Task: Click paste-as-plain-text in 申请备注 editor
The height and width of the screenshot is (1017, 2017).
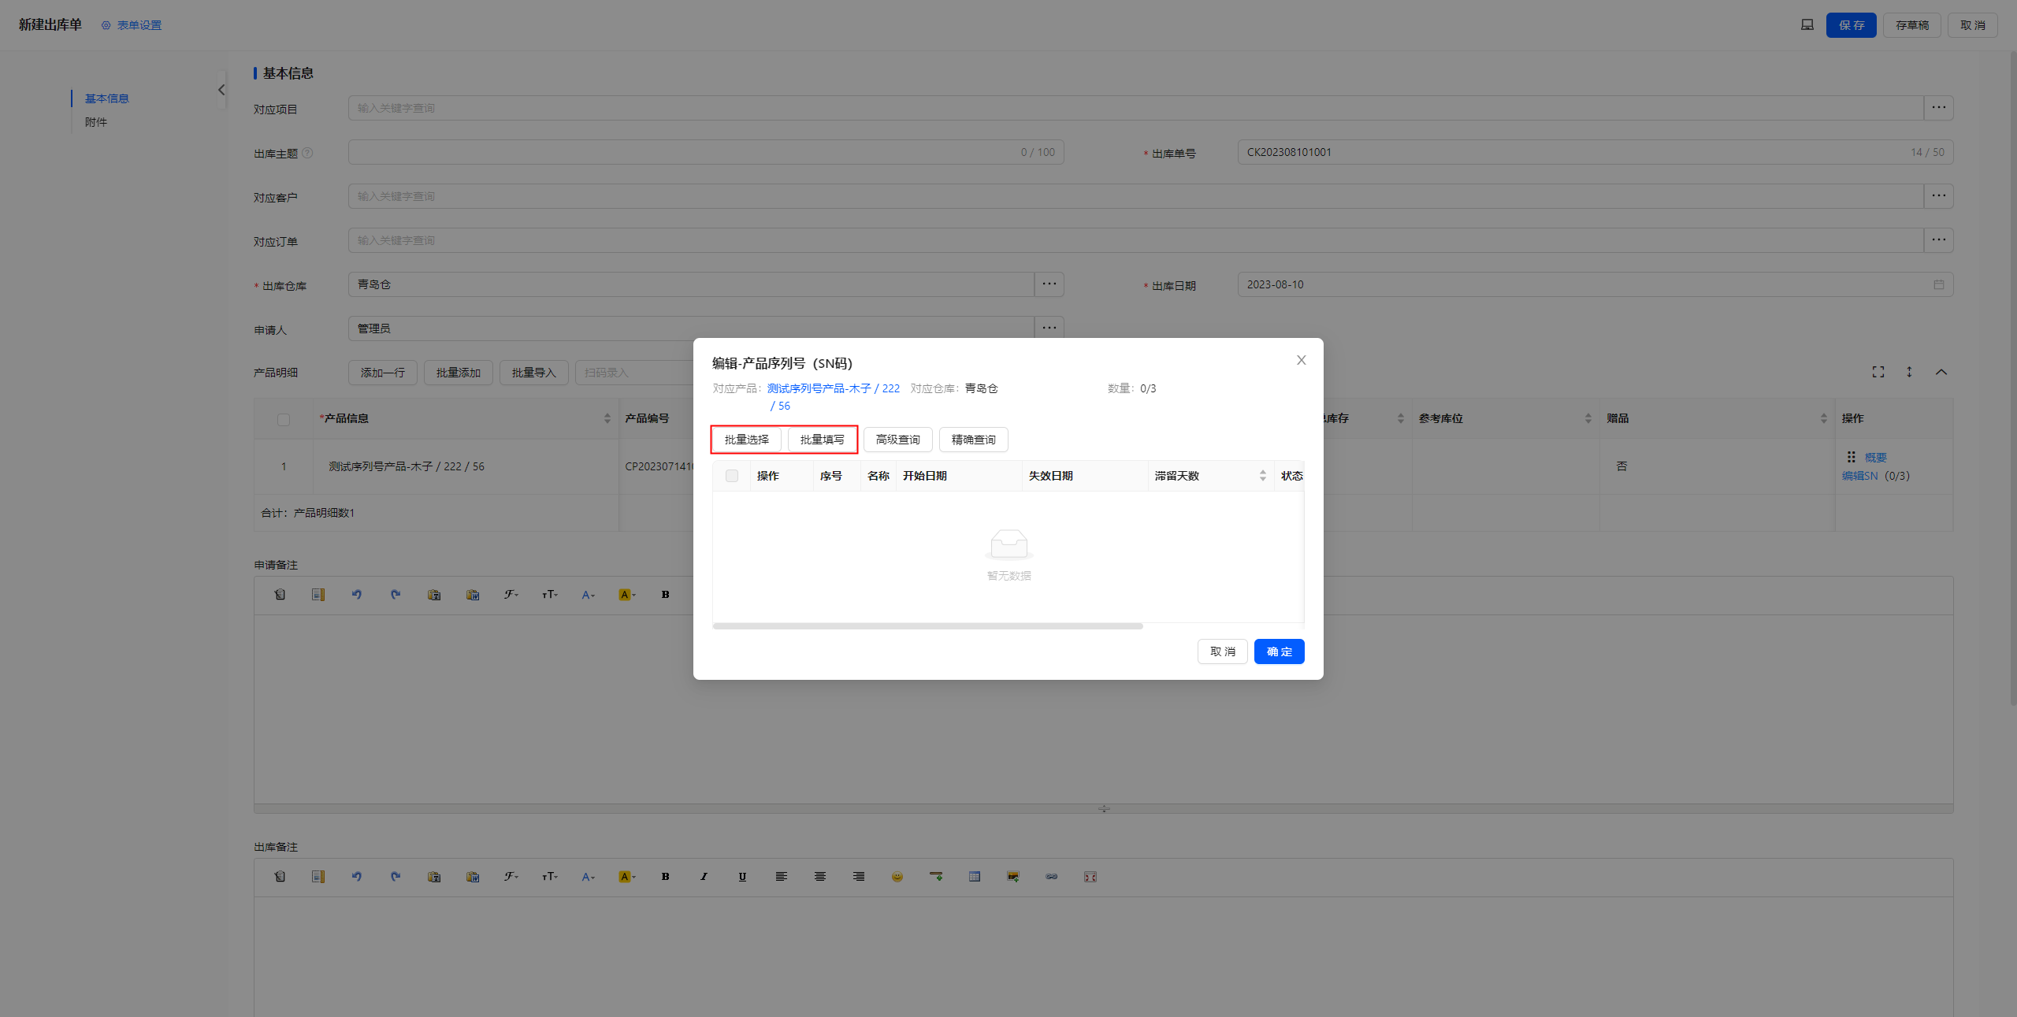Action: tap(434, 595)
